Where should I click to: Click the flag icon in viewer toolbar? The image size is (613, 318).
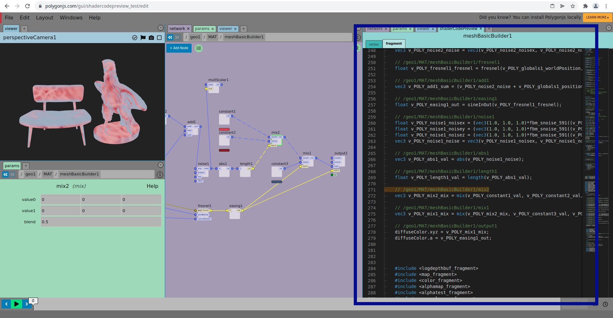143,38
